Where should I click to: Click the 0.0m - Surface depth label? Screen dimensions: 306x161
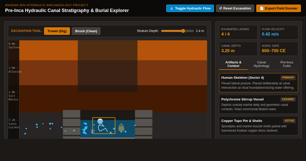pyautogui.click(x=14, y=45)
